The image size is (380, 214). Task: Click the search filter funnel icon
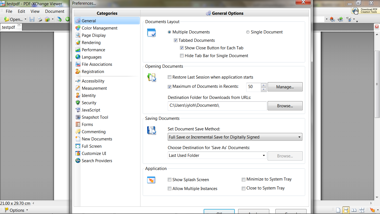coord(349,19)
